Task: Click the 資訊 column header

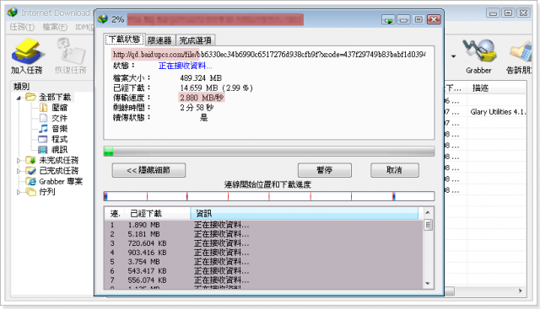Action: 305,214
